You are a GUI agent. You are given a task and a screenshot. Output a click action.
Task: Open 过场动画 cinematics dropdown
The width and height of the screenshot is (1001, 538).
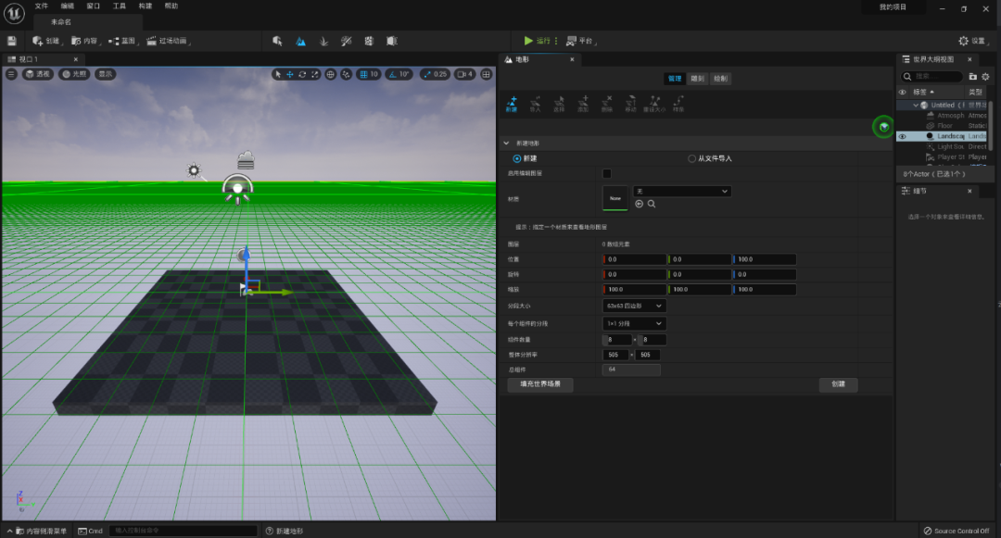click(x=169, y=41)
